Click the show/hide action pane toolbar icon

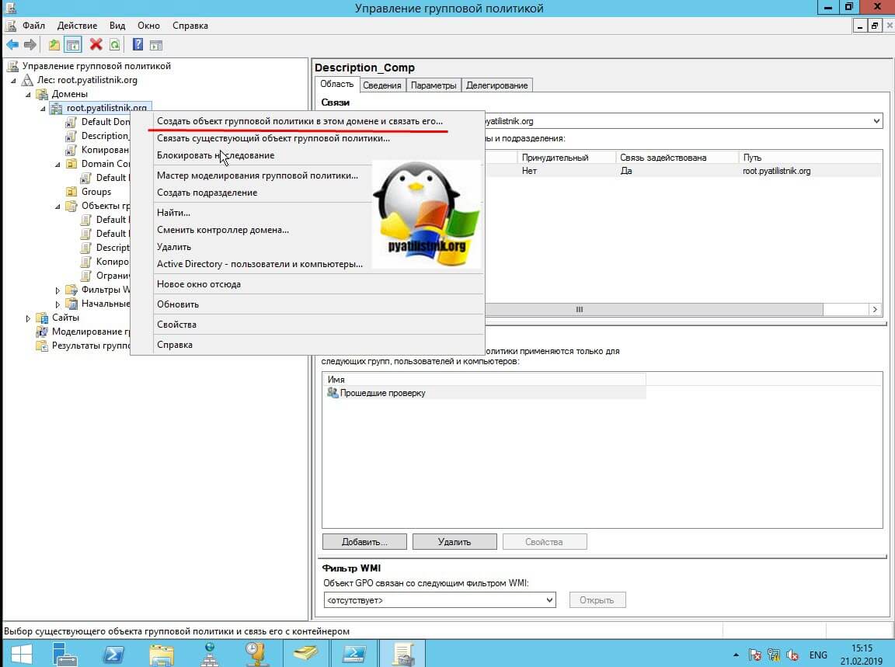[x=155, y=45]
